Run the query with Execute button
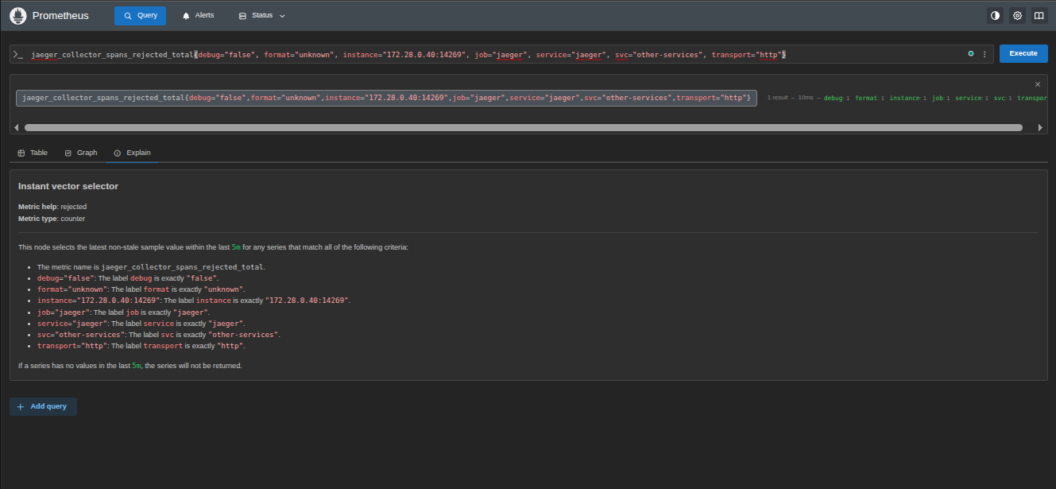The height and width of the screenshot is (489, 1056). tap(1023, 53)
